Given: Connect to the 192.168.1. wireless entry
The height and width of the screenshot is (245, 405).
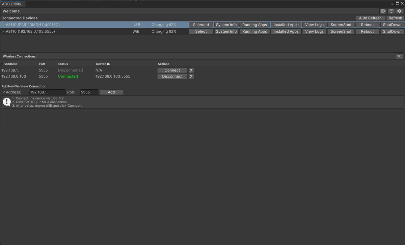Looking at the screenshot, I should tap(172, 70).
